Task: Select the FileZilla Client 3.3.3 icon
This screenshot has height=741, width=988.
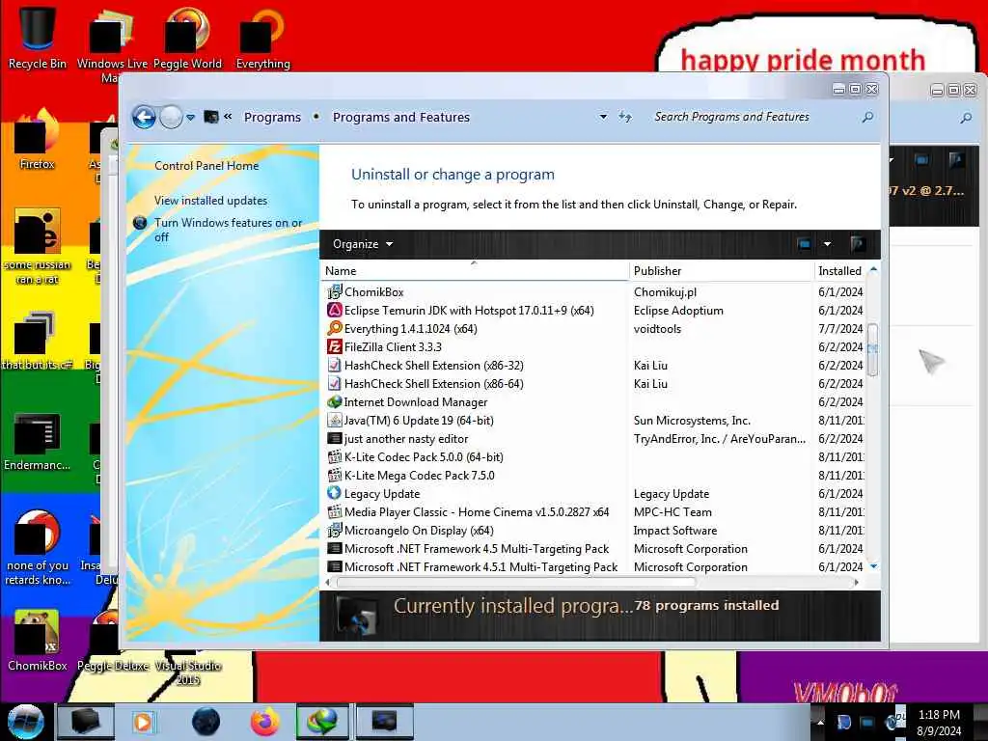Action: (x=335, y=346)
